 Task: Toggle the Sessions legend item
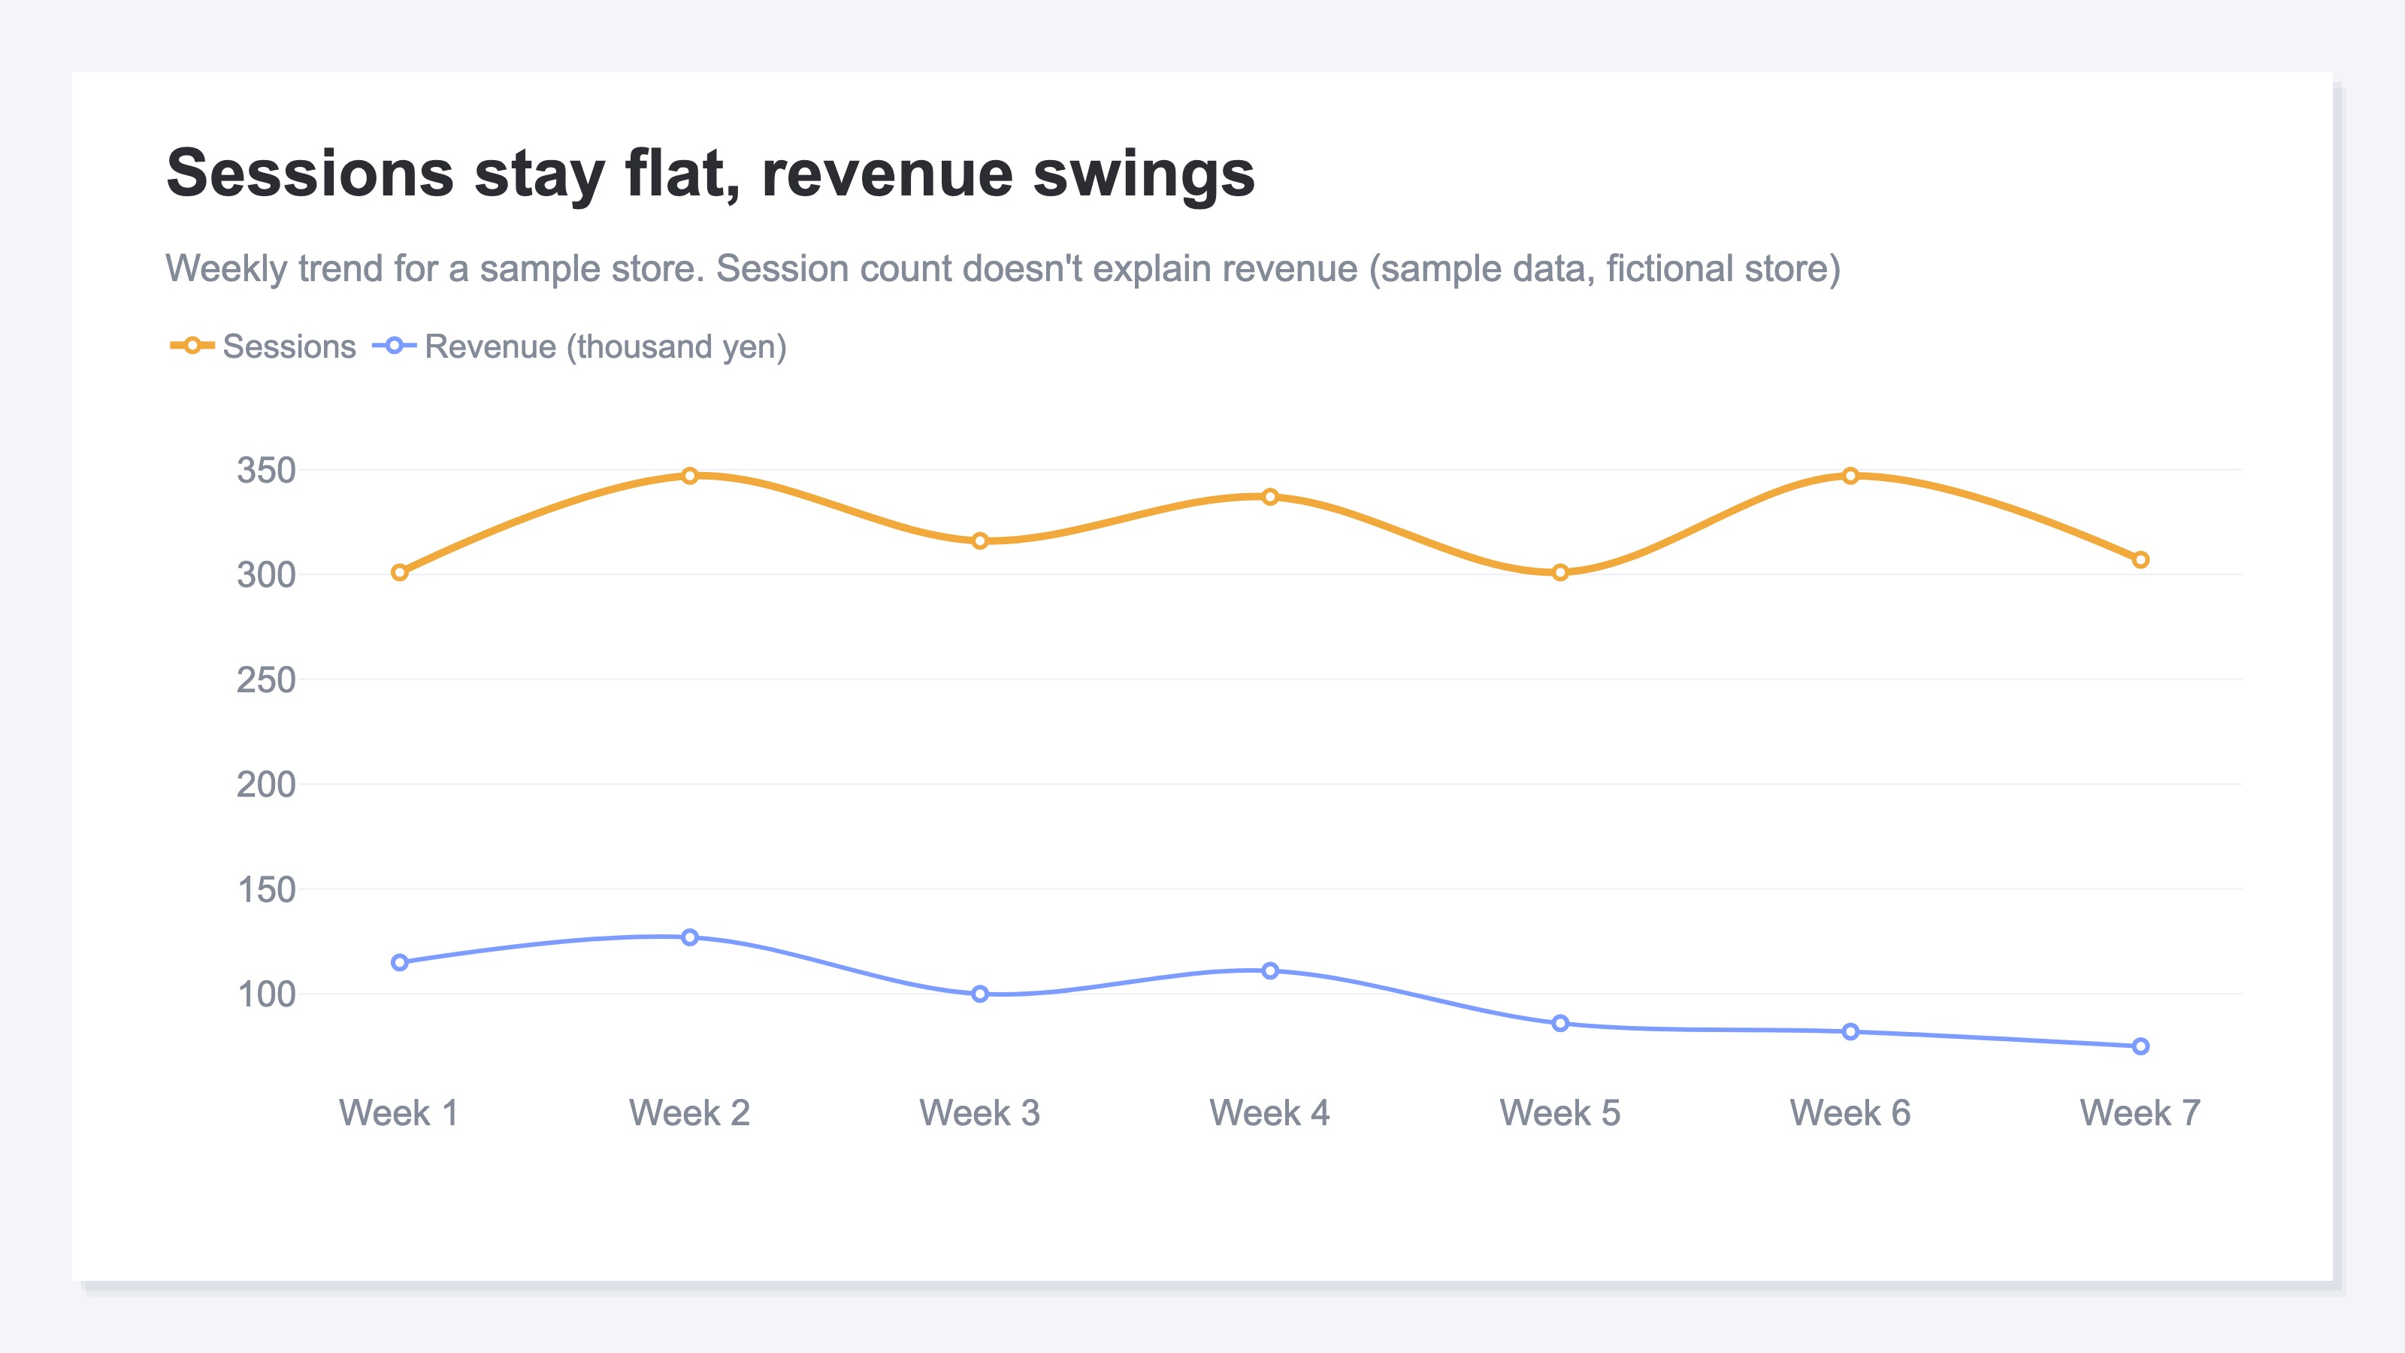click(x=262, y=347)
